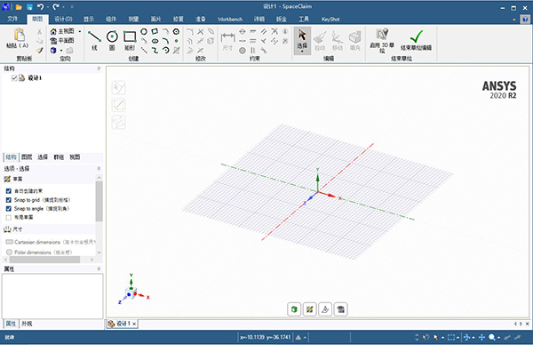The image size is (533, 345).
Task: Switch to the 外观 tab at bottom left
Action: click(x=27, y=324)
